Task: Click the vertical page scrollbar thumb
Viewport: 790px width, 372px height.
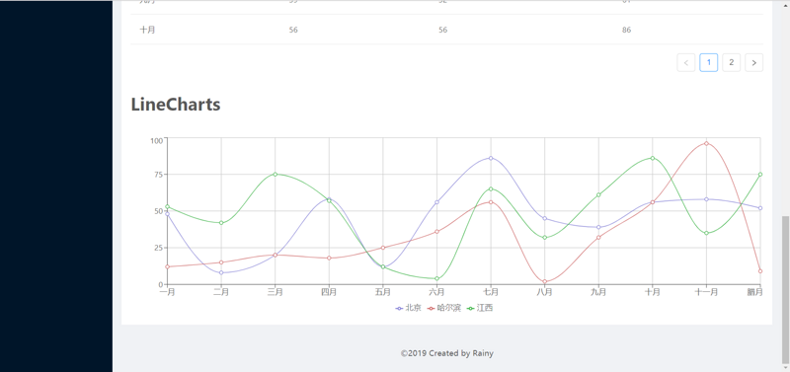Action: coord(785,289)
